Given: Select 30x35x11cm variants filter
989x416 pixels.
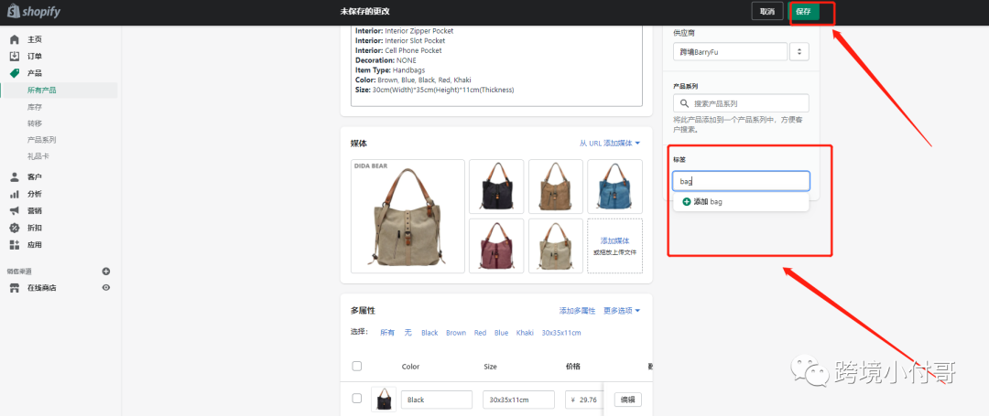Looking at the screenshot, I should pos(561,333).
